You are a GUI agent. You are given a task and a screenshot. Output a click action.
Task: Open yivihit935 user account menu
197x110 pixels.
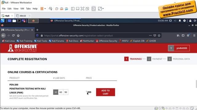[179, 48]
